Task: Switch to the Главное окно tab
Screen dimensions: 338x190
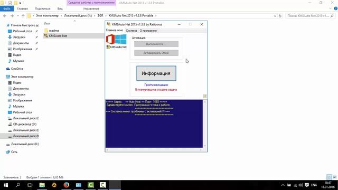Action: pos(115,31)
